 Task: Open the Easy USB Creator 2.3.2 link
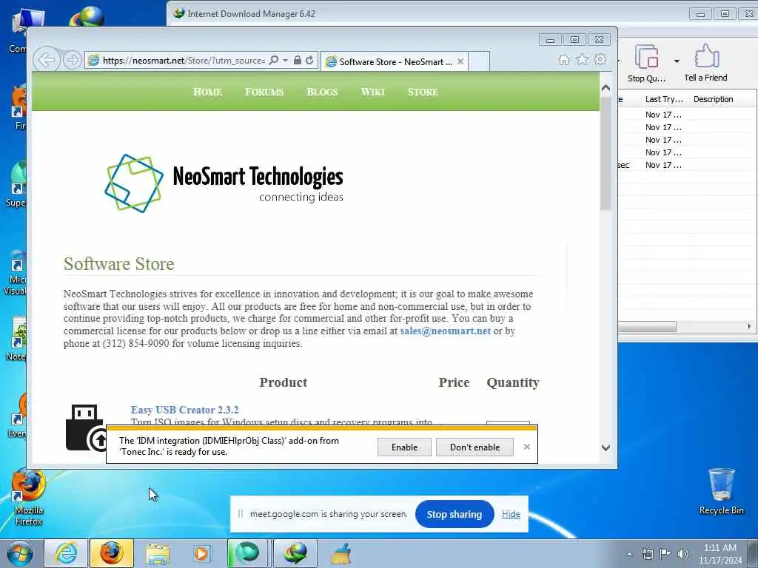click(x=184, y=410)
